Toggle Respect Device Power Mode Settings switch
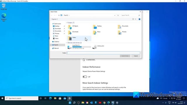The image size is (187, 105). tap(85, 77)
